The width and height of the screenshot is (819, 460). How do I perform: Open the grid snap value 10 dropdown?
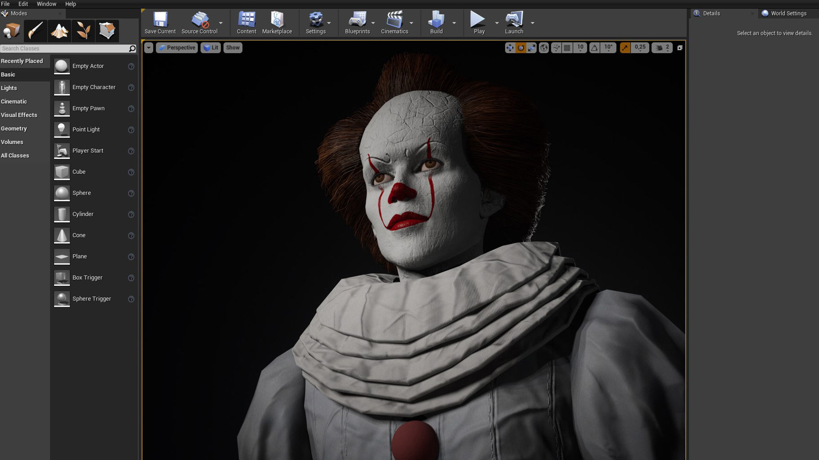(x=580, y=48)
